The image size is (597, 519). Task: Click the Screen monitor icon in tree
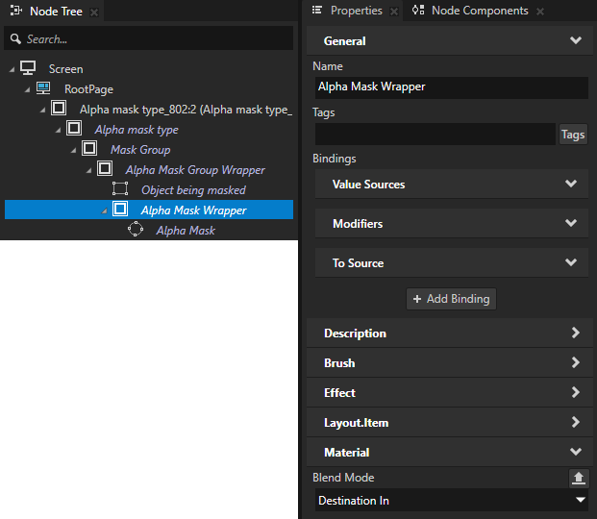(28, 68)
